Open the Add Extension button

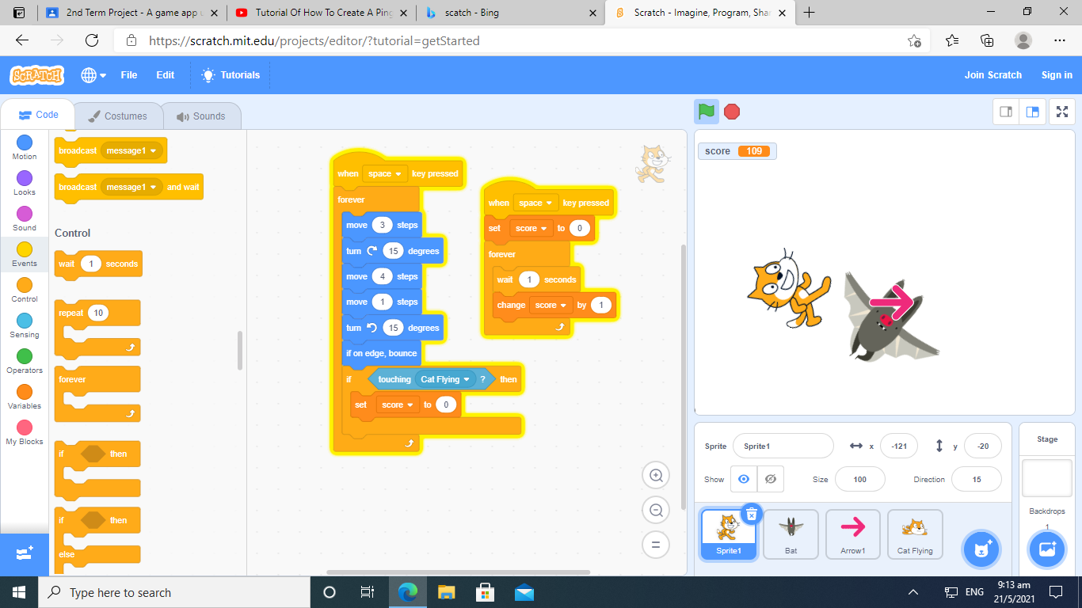pyautogui.click(x=24, y=553)
